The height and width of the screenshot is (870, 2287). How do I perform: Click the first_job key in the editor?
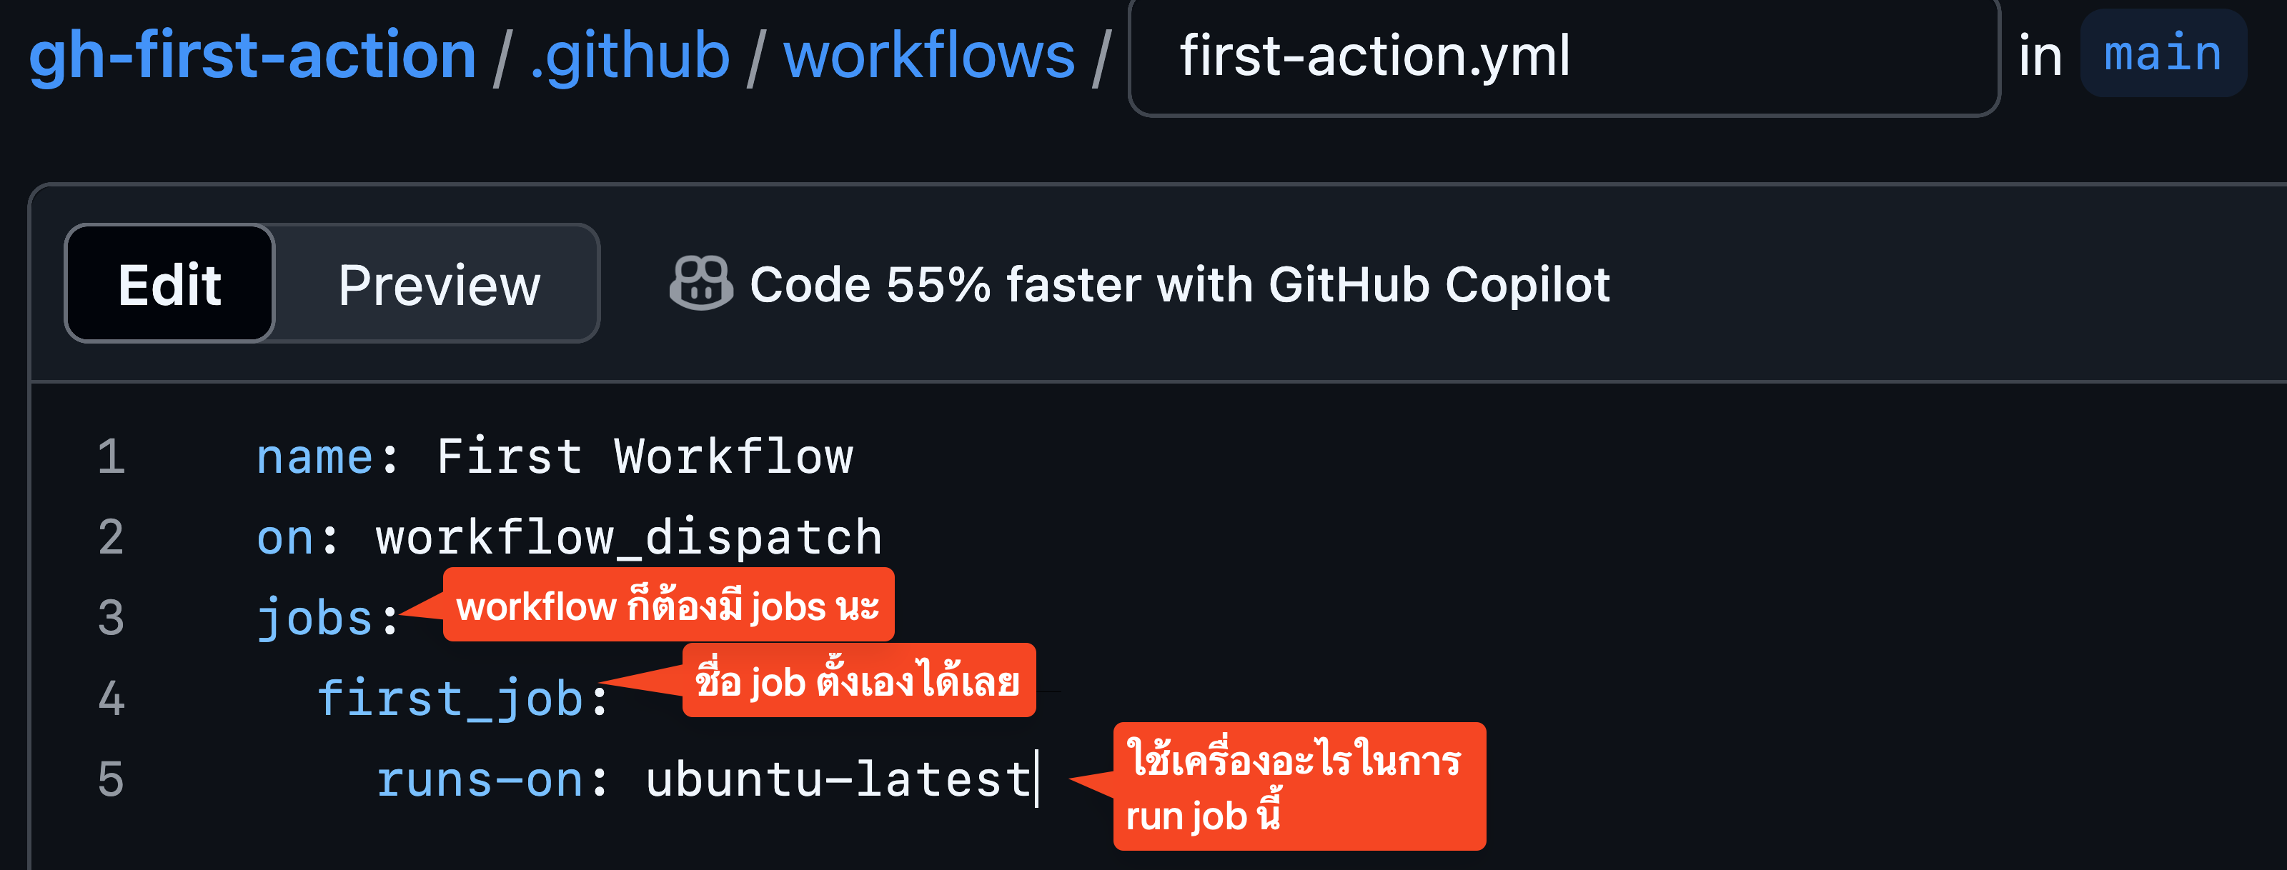tap(450, 699)
